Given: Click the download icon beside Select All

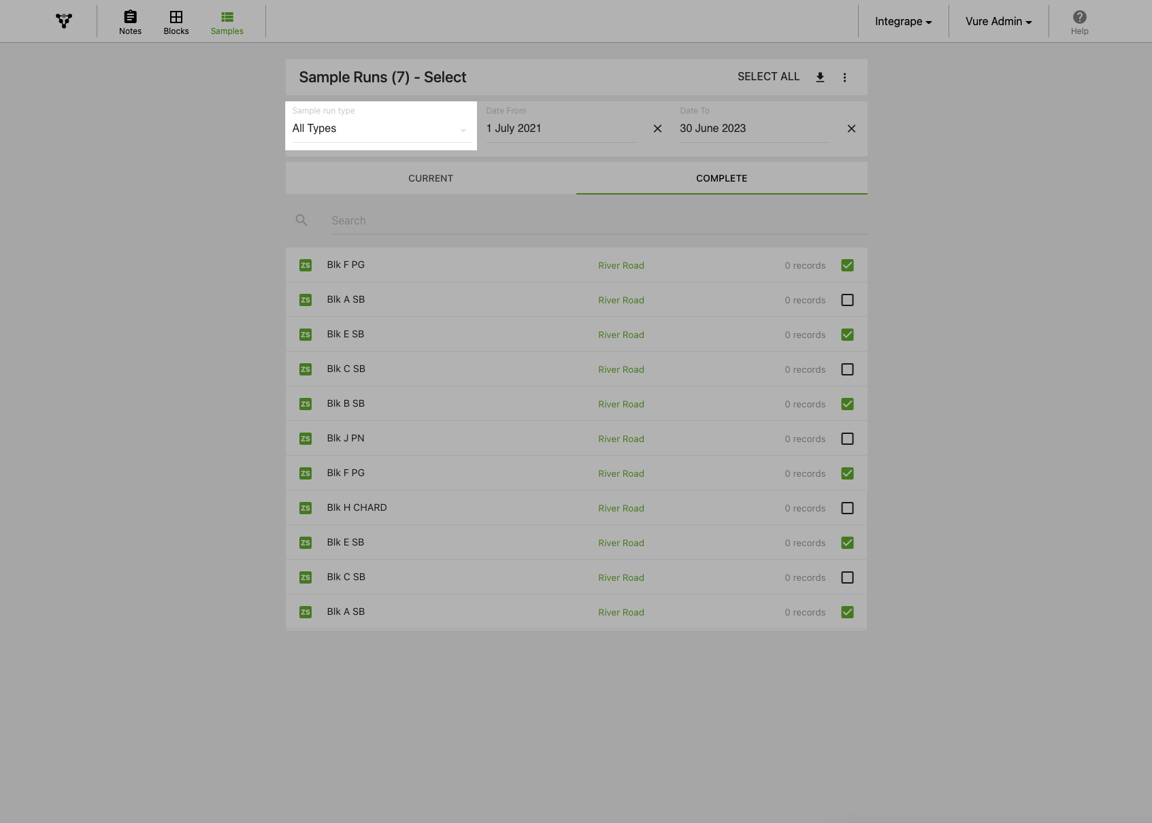Looking at the screenshot, I should tap(820, 77).
